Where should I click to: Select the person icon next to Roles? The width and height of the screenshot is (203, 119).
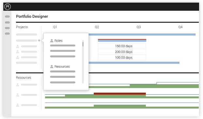point(52,41)
